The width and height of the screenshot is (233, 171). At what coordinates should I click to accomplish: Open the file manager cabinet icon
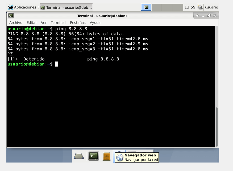pyautogui.click(x=107, y=156)
